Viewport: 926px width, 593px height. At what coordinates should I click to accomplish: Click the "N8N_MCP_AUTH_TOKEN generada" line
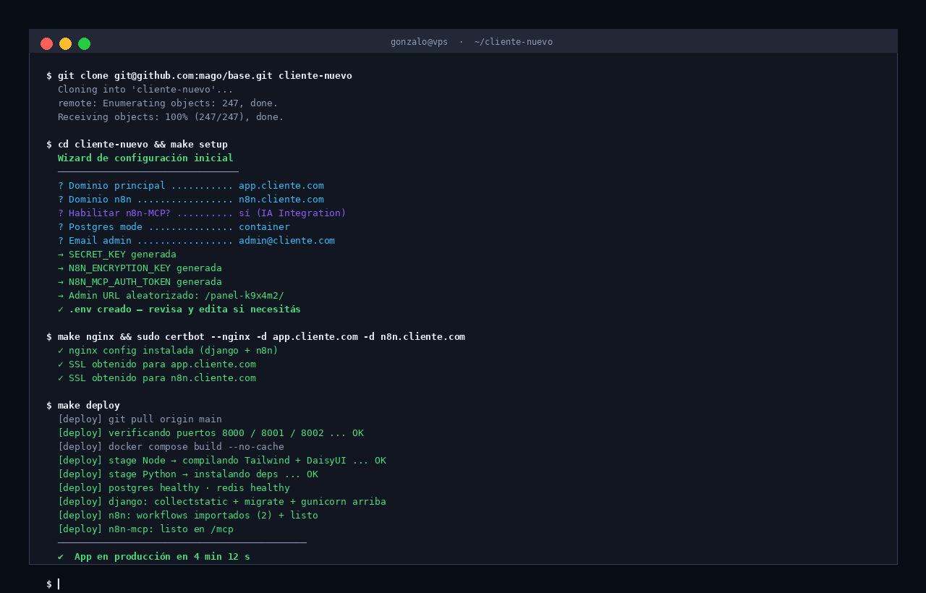pyautogui.click(x=140, y=282)
